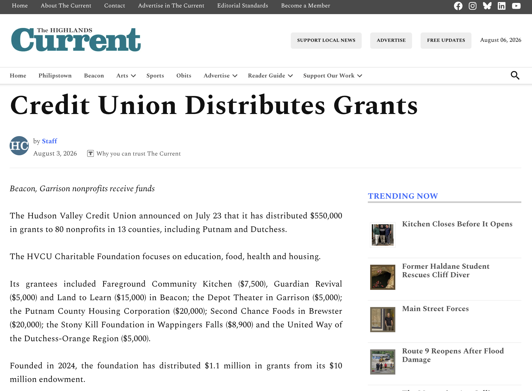
Task: Expand the Support Our Work submenu arrow
Action: tap(360, 76)
